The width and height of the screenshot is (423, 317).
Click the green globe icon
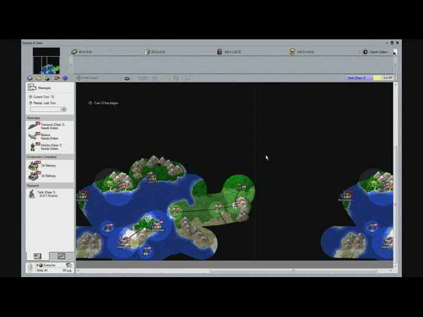point(48,78)
